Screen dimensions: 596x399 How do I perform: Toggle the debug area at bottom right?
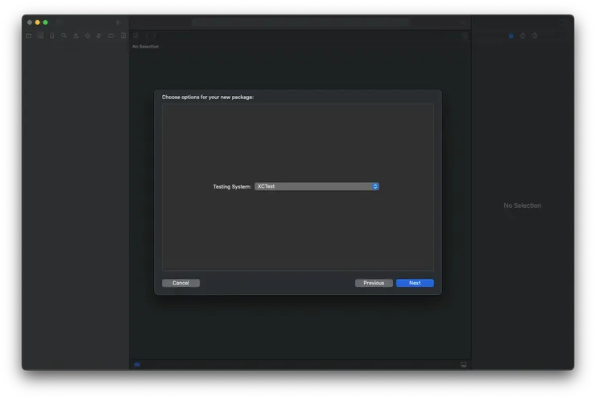[x=463, y=364]
